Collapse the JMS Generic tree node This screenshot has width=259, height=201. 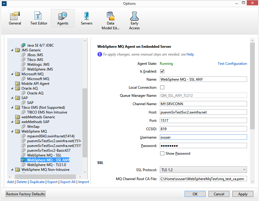pyautogui.click(x=12, y=50)
